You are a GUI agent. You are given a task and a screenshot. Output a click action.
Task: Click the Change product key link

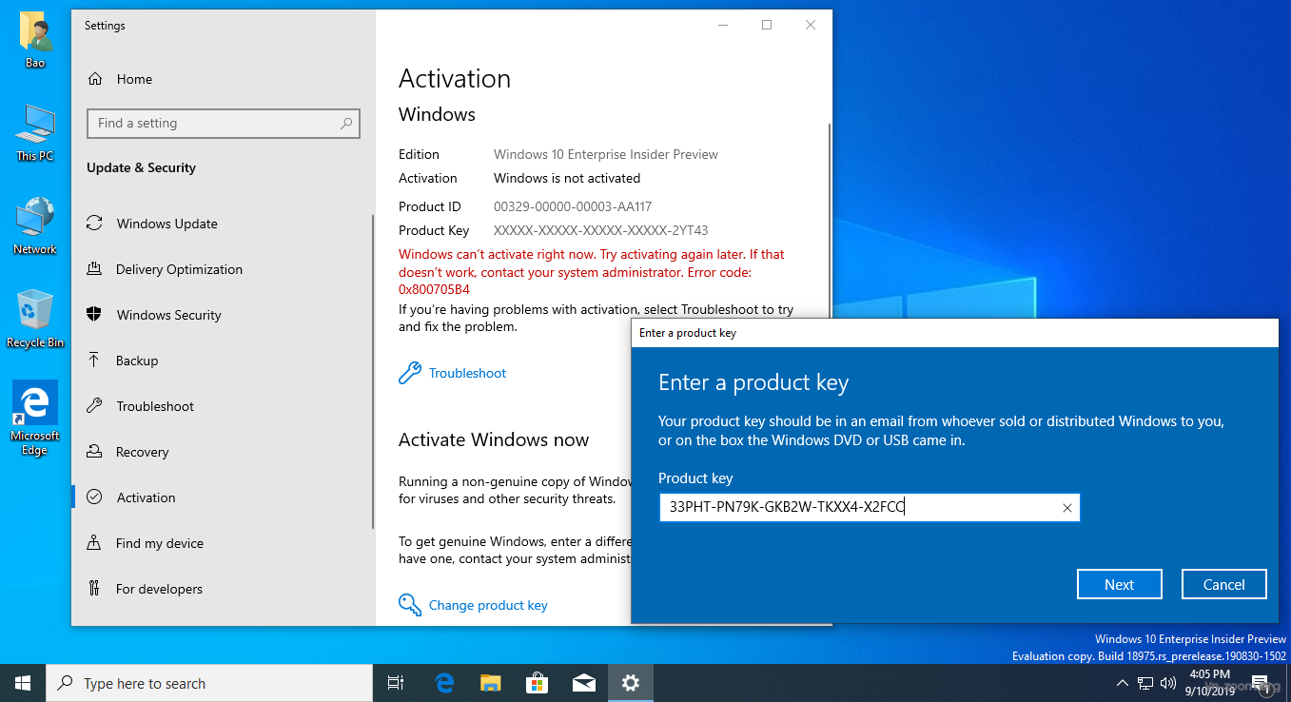coord(488,605)
